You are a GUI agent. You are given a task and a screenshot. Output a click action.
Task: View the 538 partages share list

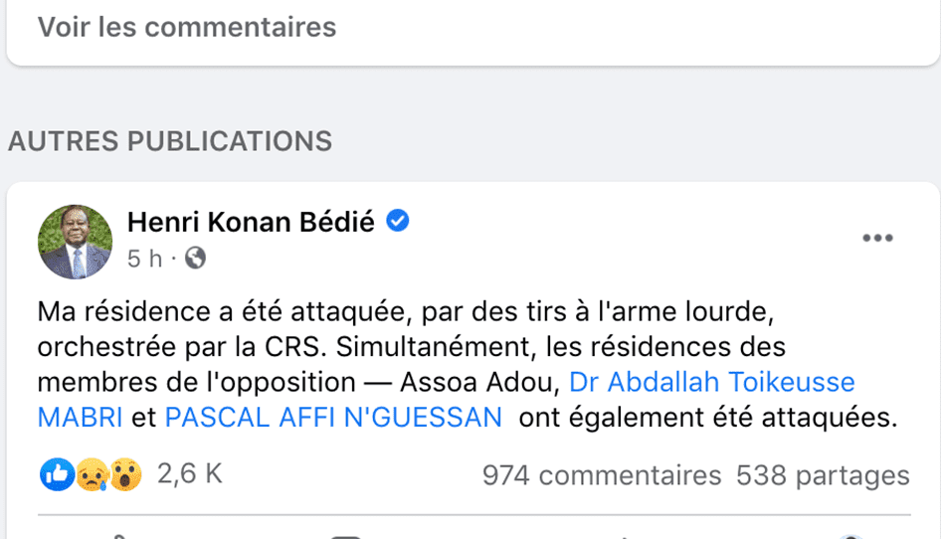tap(823, 476)
